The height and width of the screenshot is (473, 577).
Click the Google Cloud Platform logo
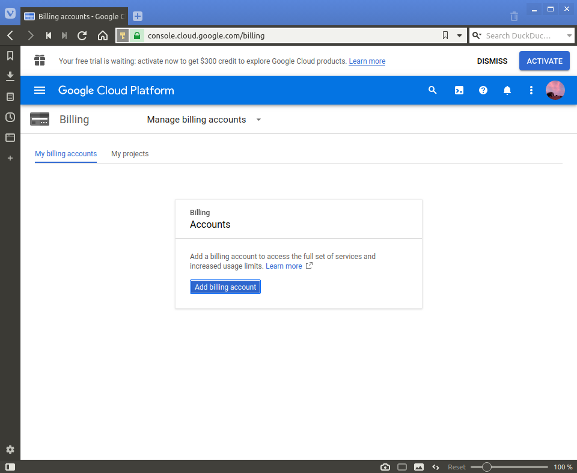pyautogui.click(x=116, y=90)
